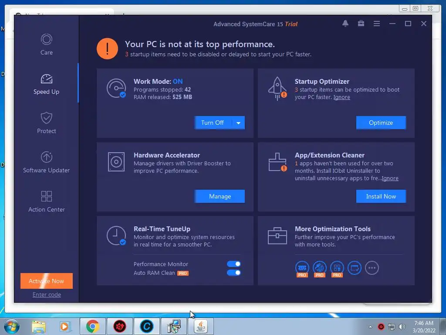The height and width of the screenshot is (335, 446).
Task: Click the App/Extension Cleaner heading
Action: point(330,155)
